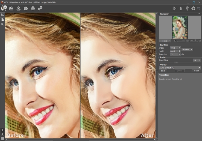Click the vertical scrollbar down arrow
Image resolution: width=202 pixels, height=141 pixels.
(157, 137)
